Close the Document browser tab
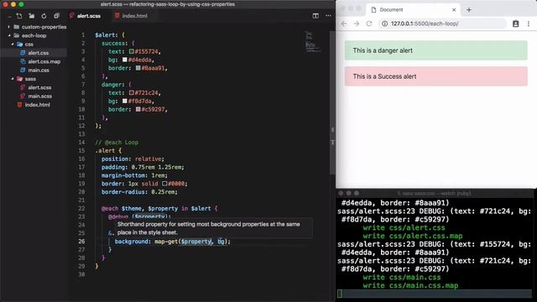This screenshot has height=302, width=537. [x=454, y=9]
